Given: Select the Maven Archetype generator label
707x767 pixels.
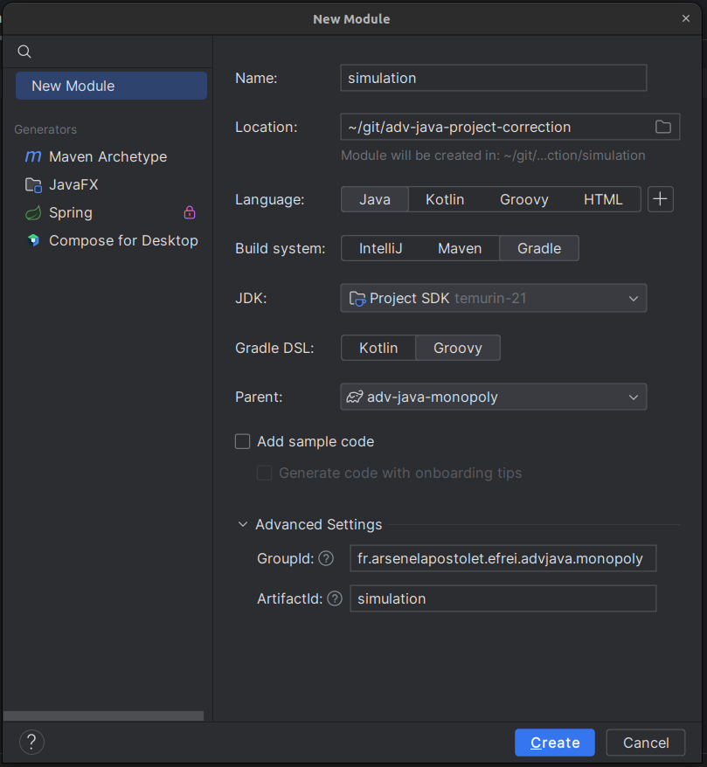Looking at the screenshot, I should pos(108,156).
